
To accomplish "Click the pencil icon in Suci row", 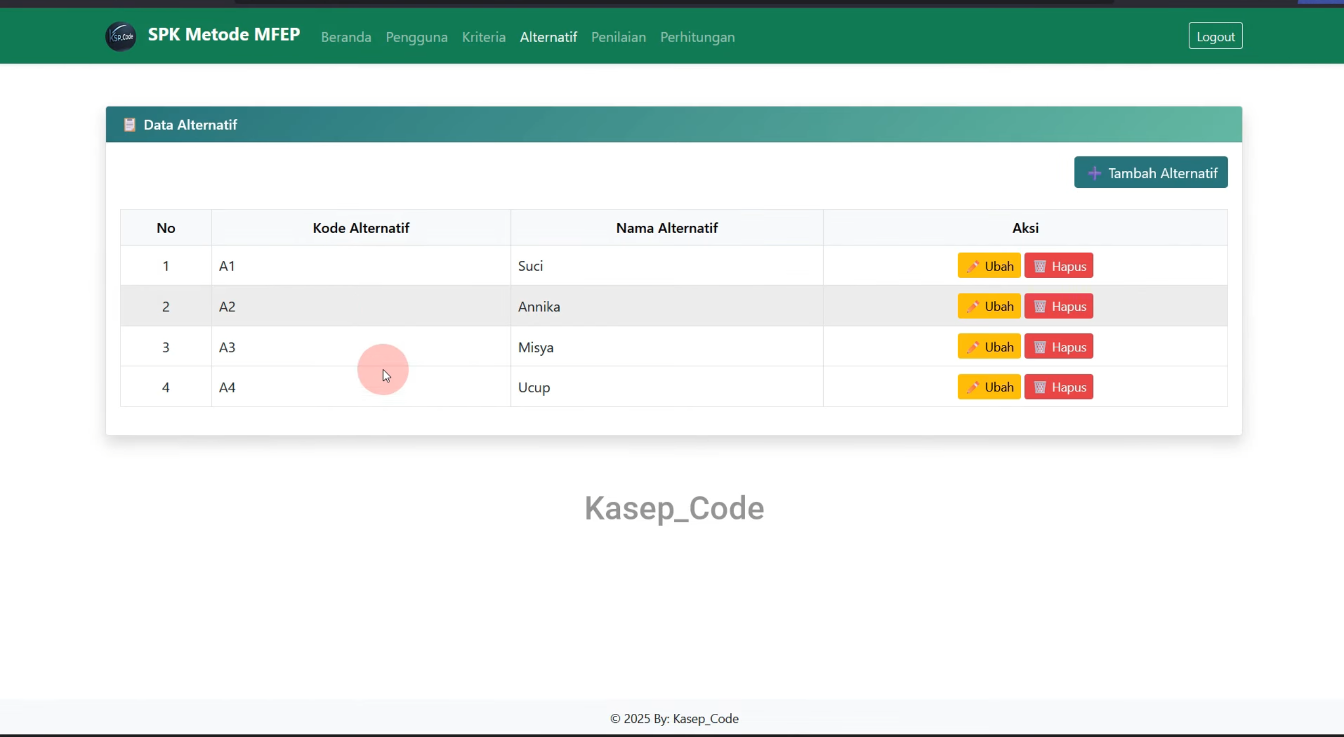I will [x=972, y=266].
